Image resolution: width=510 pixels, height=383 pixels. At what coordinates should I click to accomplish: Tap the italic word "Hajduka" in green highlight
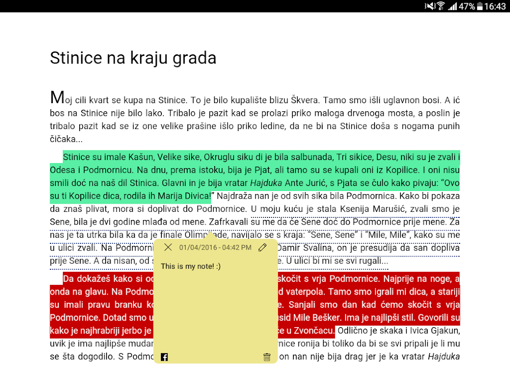[x=266, y=183]
